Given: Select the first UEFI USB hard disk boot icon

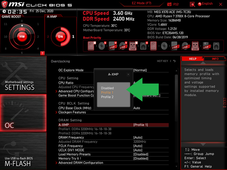Looking at the screenshot, I should pyautogui.click(x=113, y=46).
